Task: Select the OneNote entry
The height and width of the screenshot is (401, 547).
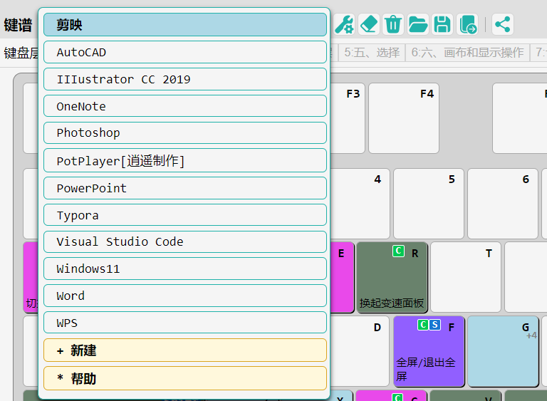Action: [x=185, y=106]
